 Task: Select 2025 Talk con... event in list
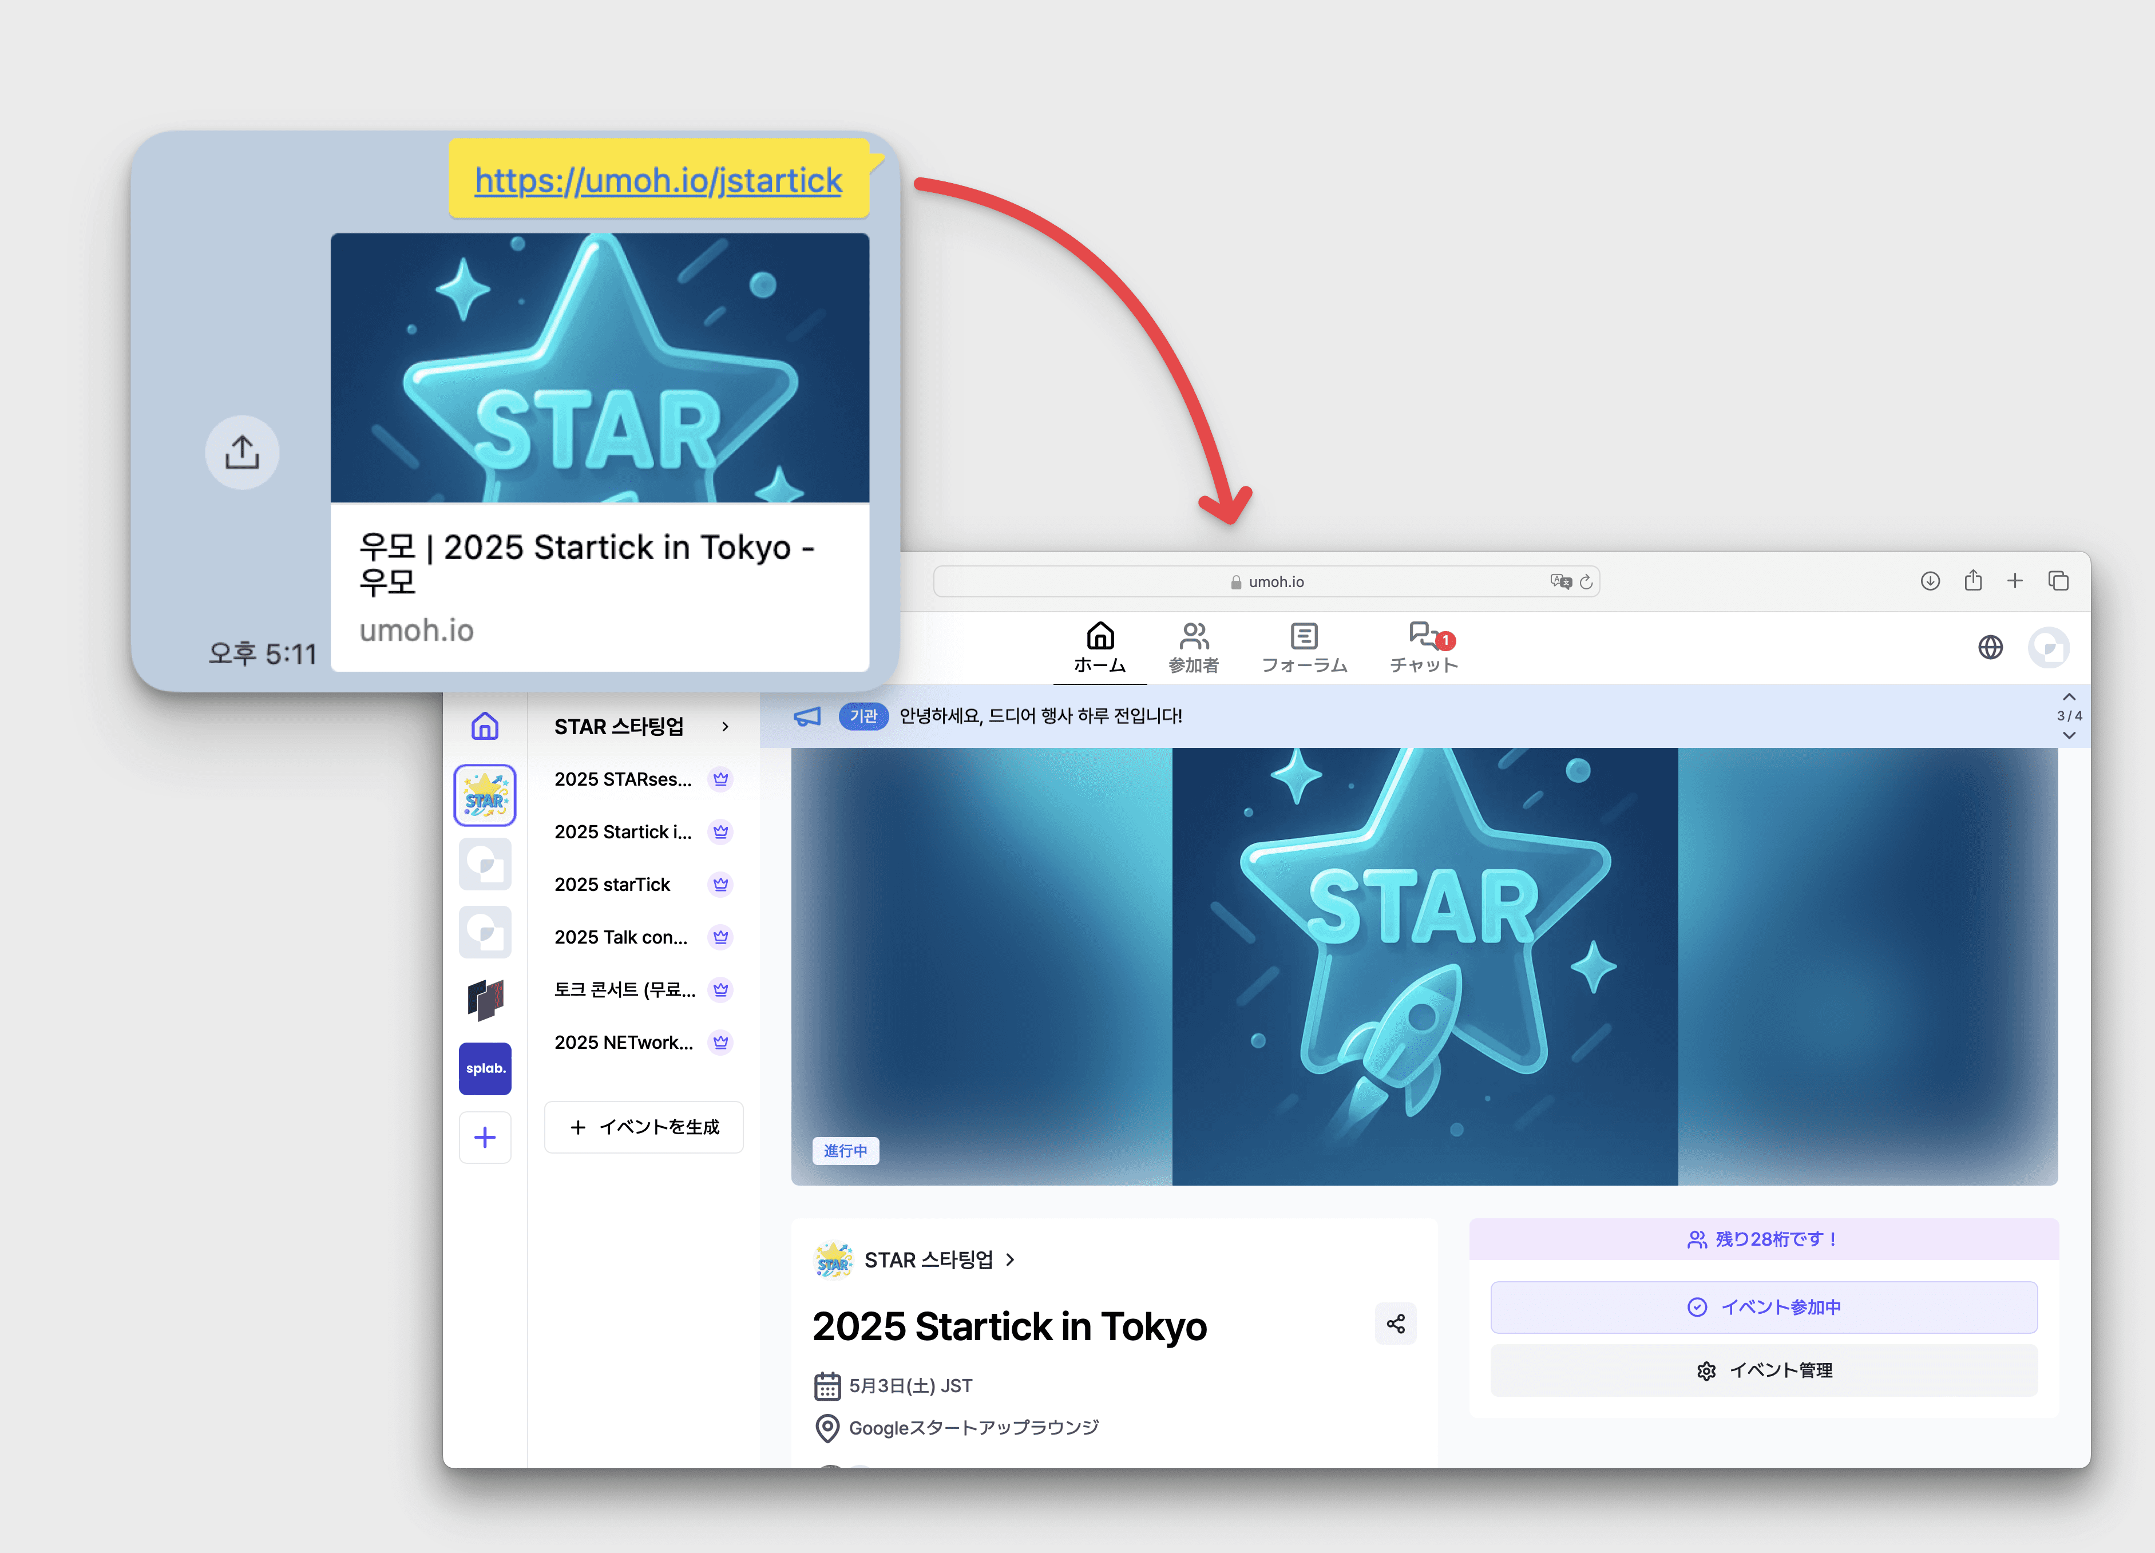click(620, 937)
